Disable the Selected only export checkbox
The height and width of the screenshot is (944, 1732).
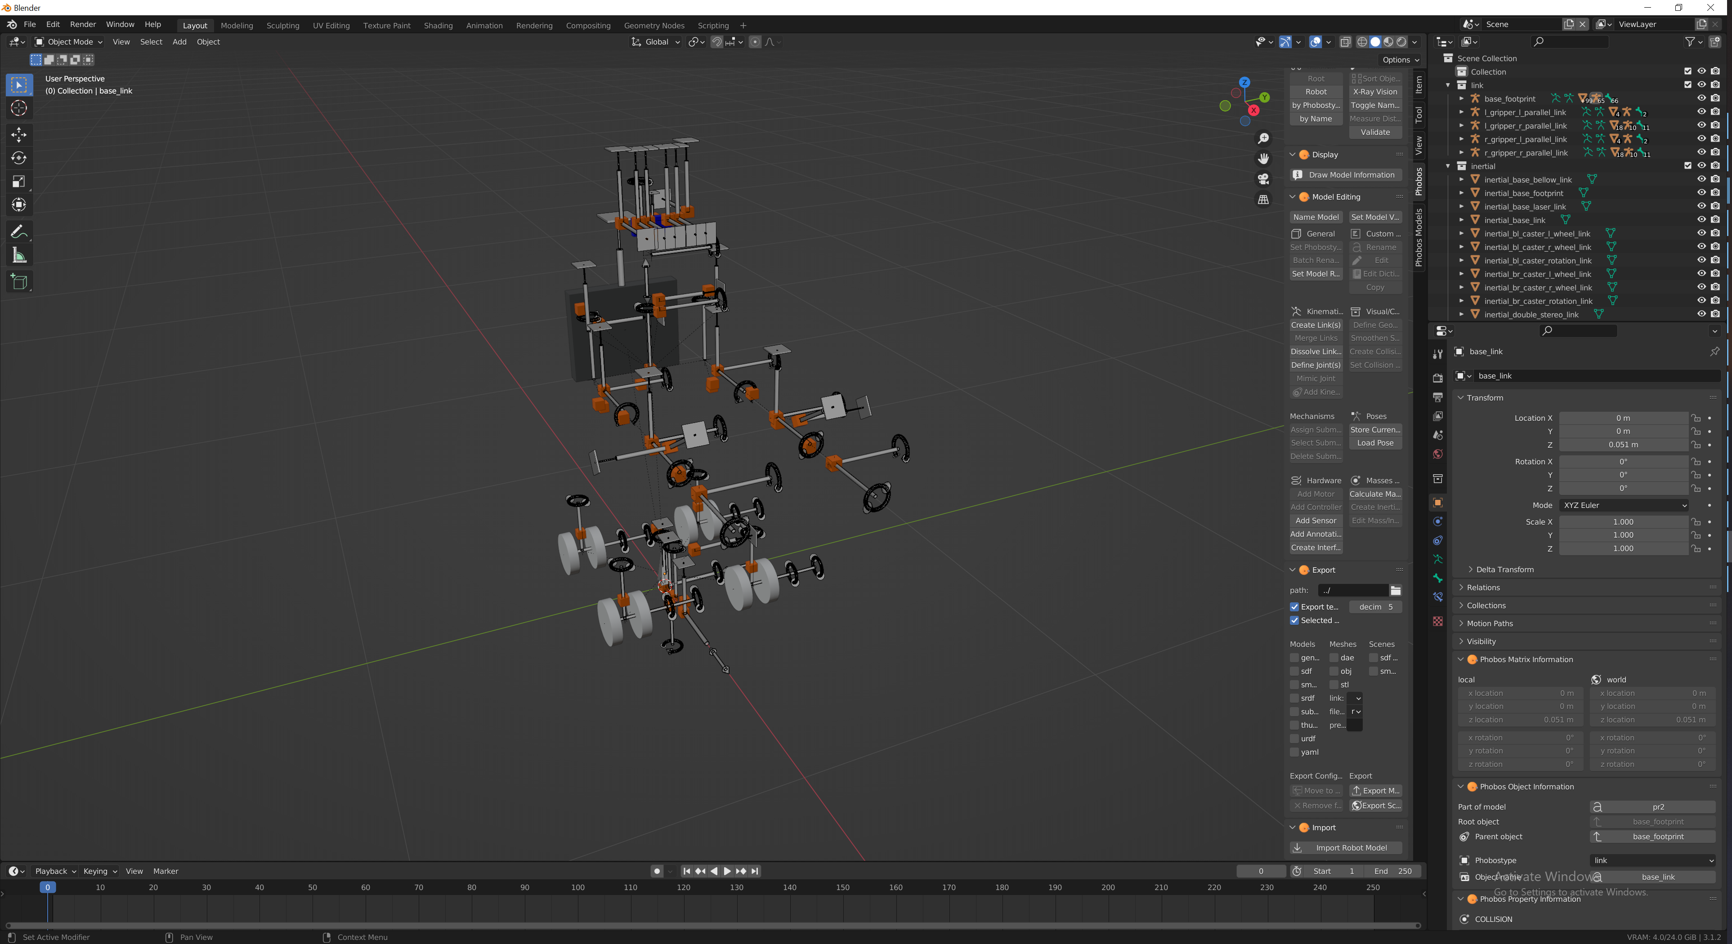click(1294, 620)
